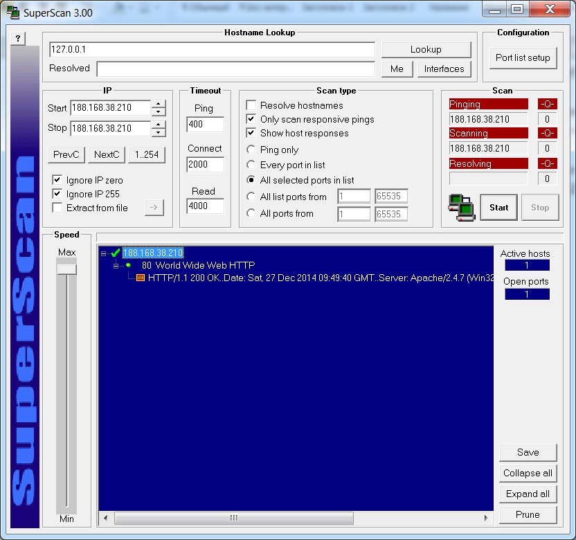Click the Speed slider handle

point(67,269)
